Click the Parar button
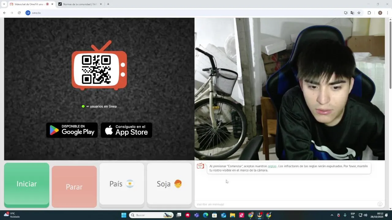Viewport: 392px width, 220px height. pos(74,187)
